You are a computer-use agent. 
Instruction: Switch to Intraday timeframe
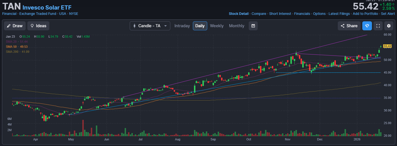tap(182, 26)
